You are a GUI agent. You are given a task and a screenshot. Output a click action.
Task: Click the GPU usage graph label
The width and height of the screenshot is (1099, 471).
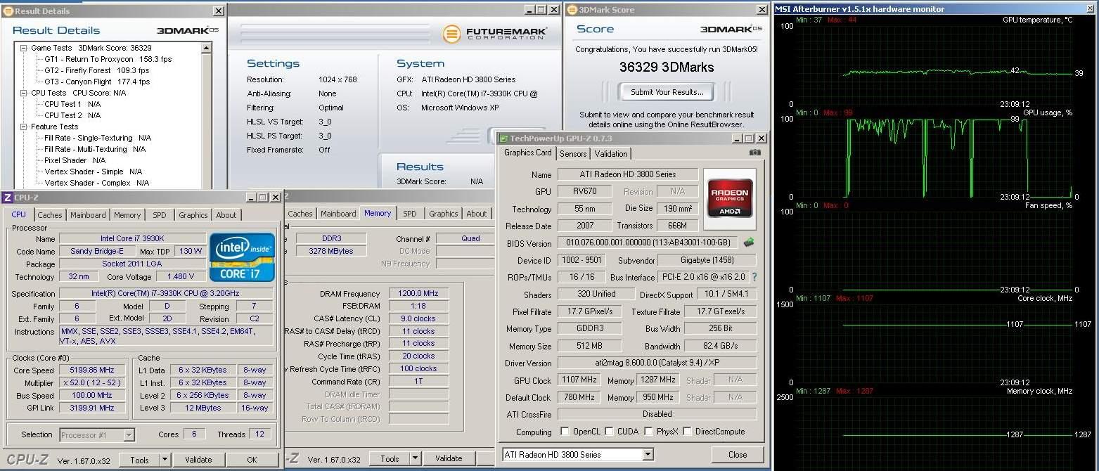pos(1048,112)
